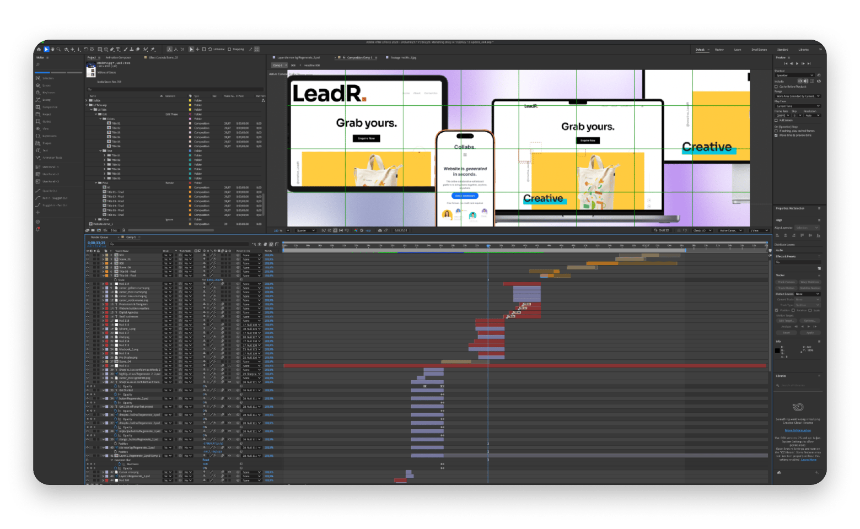Click the Home icon in the toolbar
Image resolution: width=860 pixels, height=529 pixels.
pyautogui.click(x=39, y=49)
